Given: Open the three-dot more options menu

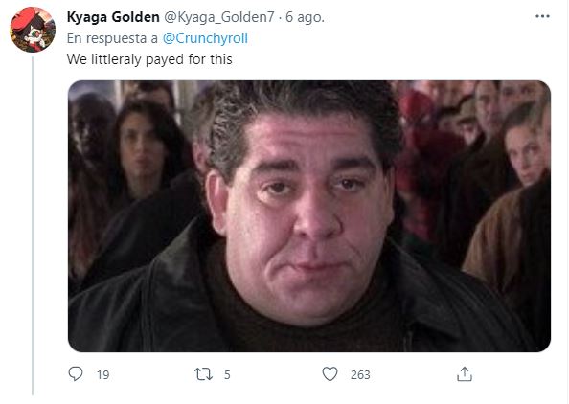Looking at the screenshot, I should pyautogui.click(x=542, y=16).
